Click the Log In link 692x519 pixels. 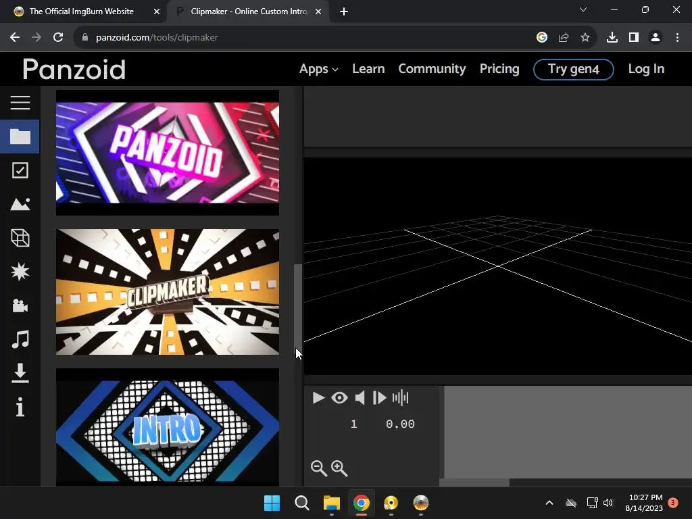(646, 69)
